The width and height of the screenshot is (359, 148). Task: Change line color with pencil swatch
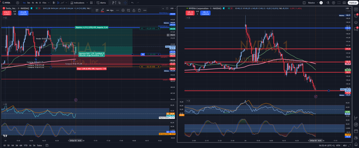[102, 11]
